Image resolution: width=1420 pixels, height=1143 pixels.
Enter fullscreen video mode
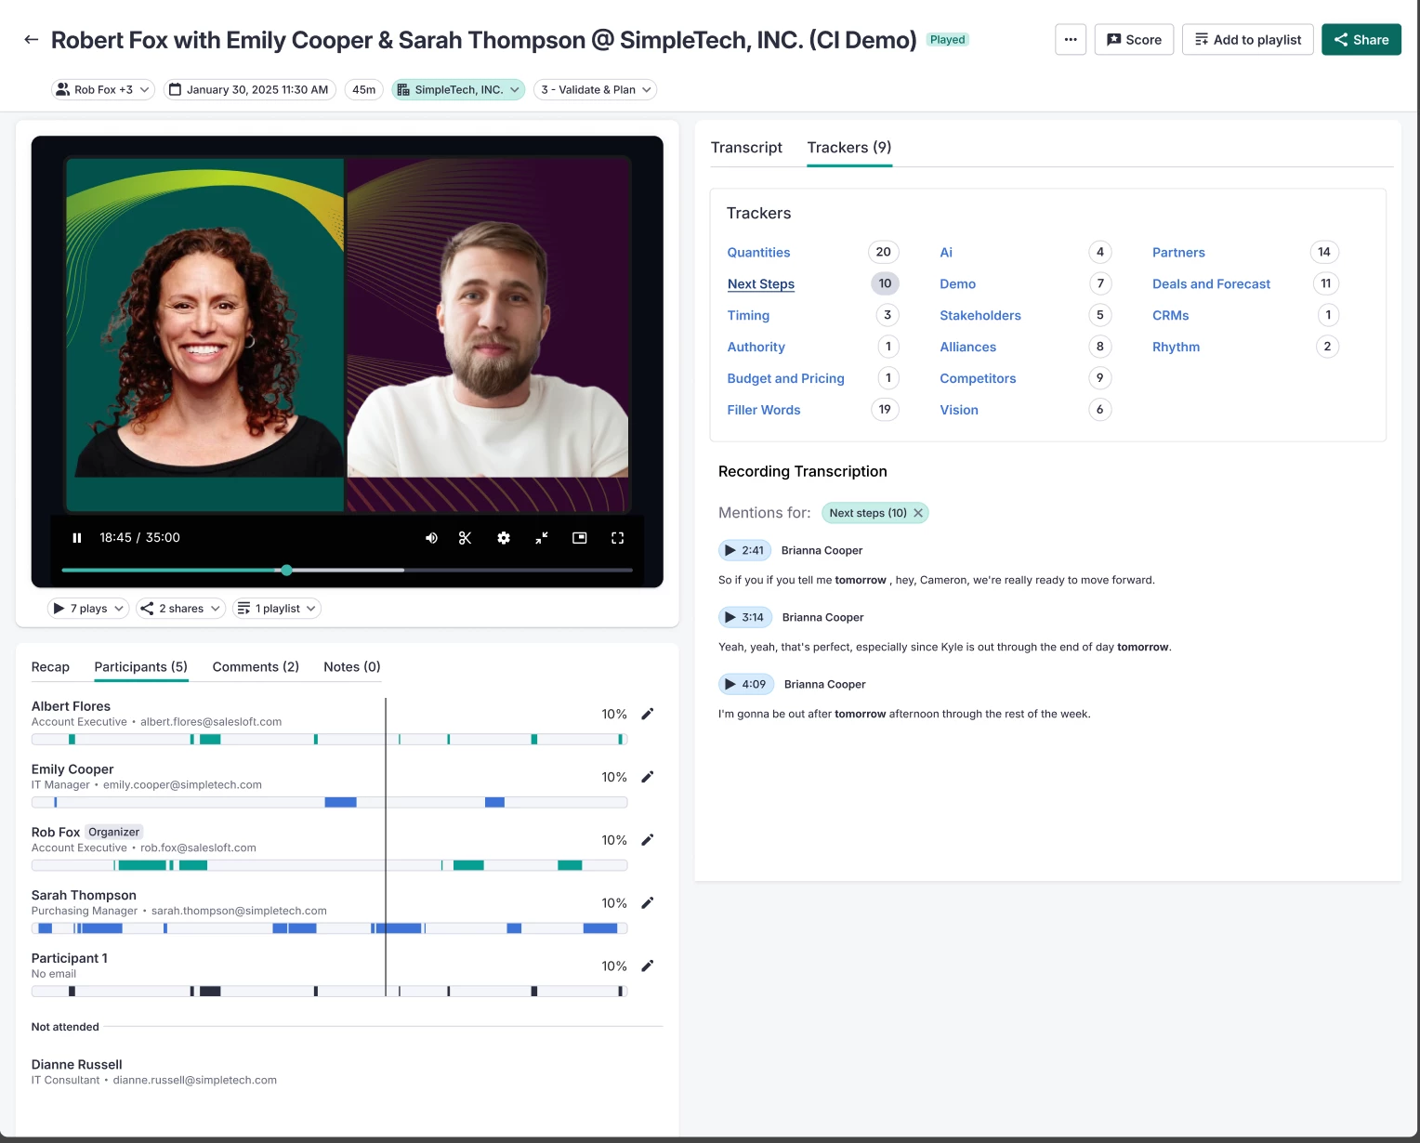click(x=617, y=538)
